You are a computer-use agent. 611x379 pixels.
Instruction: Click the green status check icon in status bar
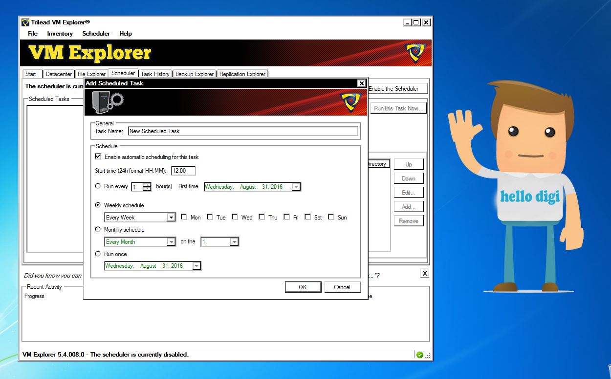point(419,355)
